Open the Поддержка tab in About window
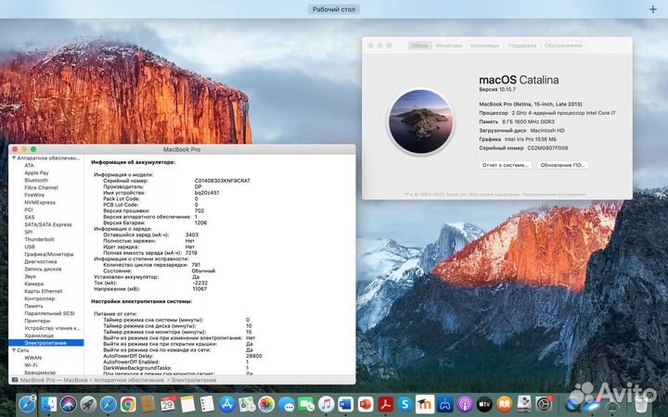This screenshot has width=668, height=417. [x=521, y=45]
